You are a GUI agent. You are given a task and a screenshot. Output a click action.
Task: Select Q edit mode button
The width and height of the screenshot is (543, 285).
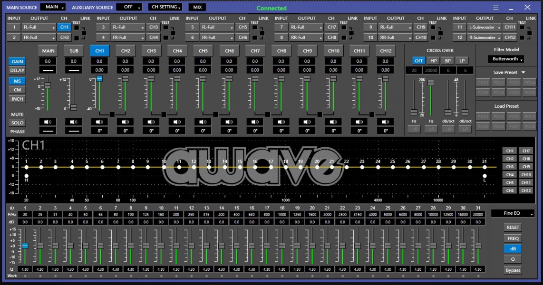[x=513, y=259]
